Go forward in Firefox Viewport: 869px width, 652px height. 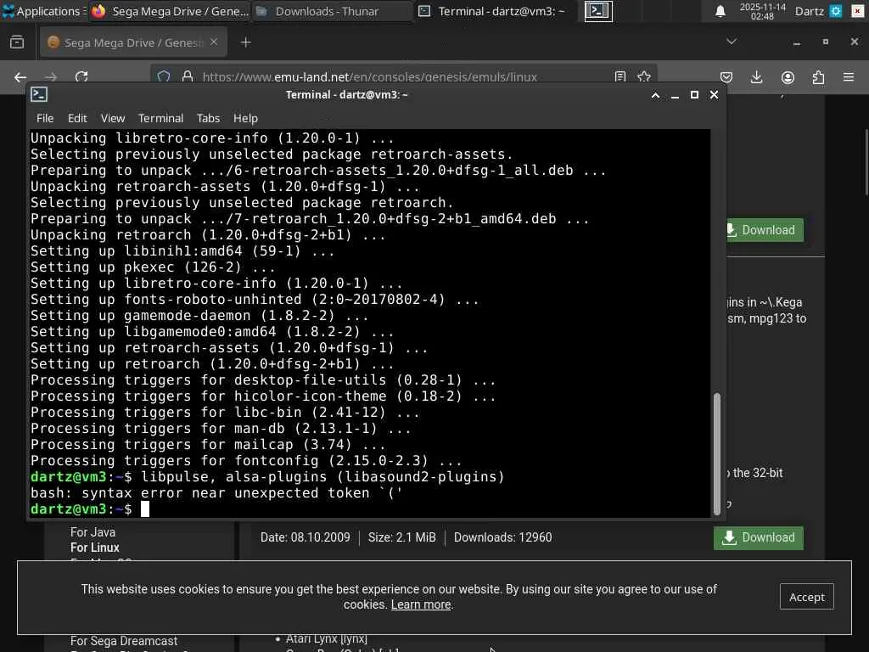(51, 77)
